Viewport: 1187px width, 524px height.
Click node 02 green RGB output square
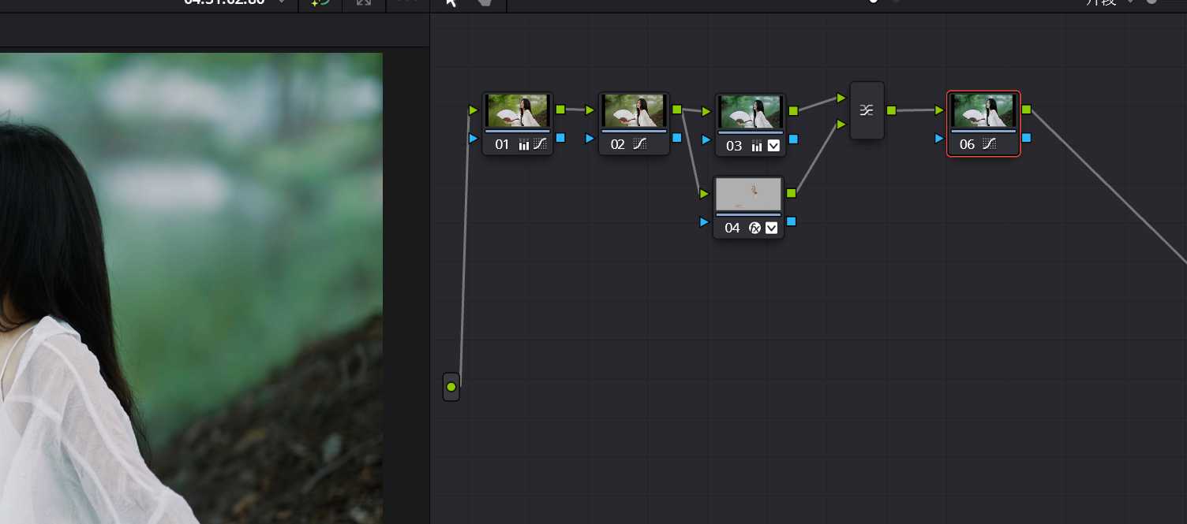[676, 110]
